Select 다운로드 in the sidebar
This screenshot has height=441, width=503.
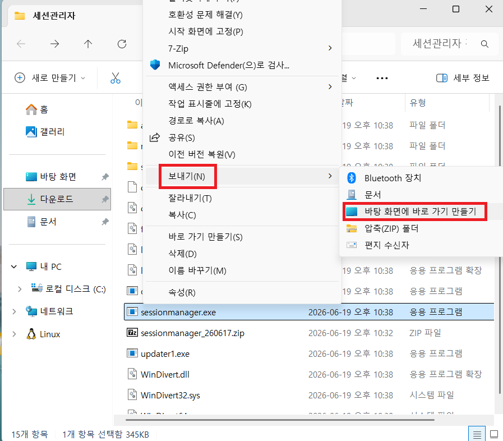point(57,199)
